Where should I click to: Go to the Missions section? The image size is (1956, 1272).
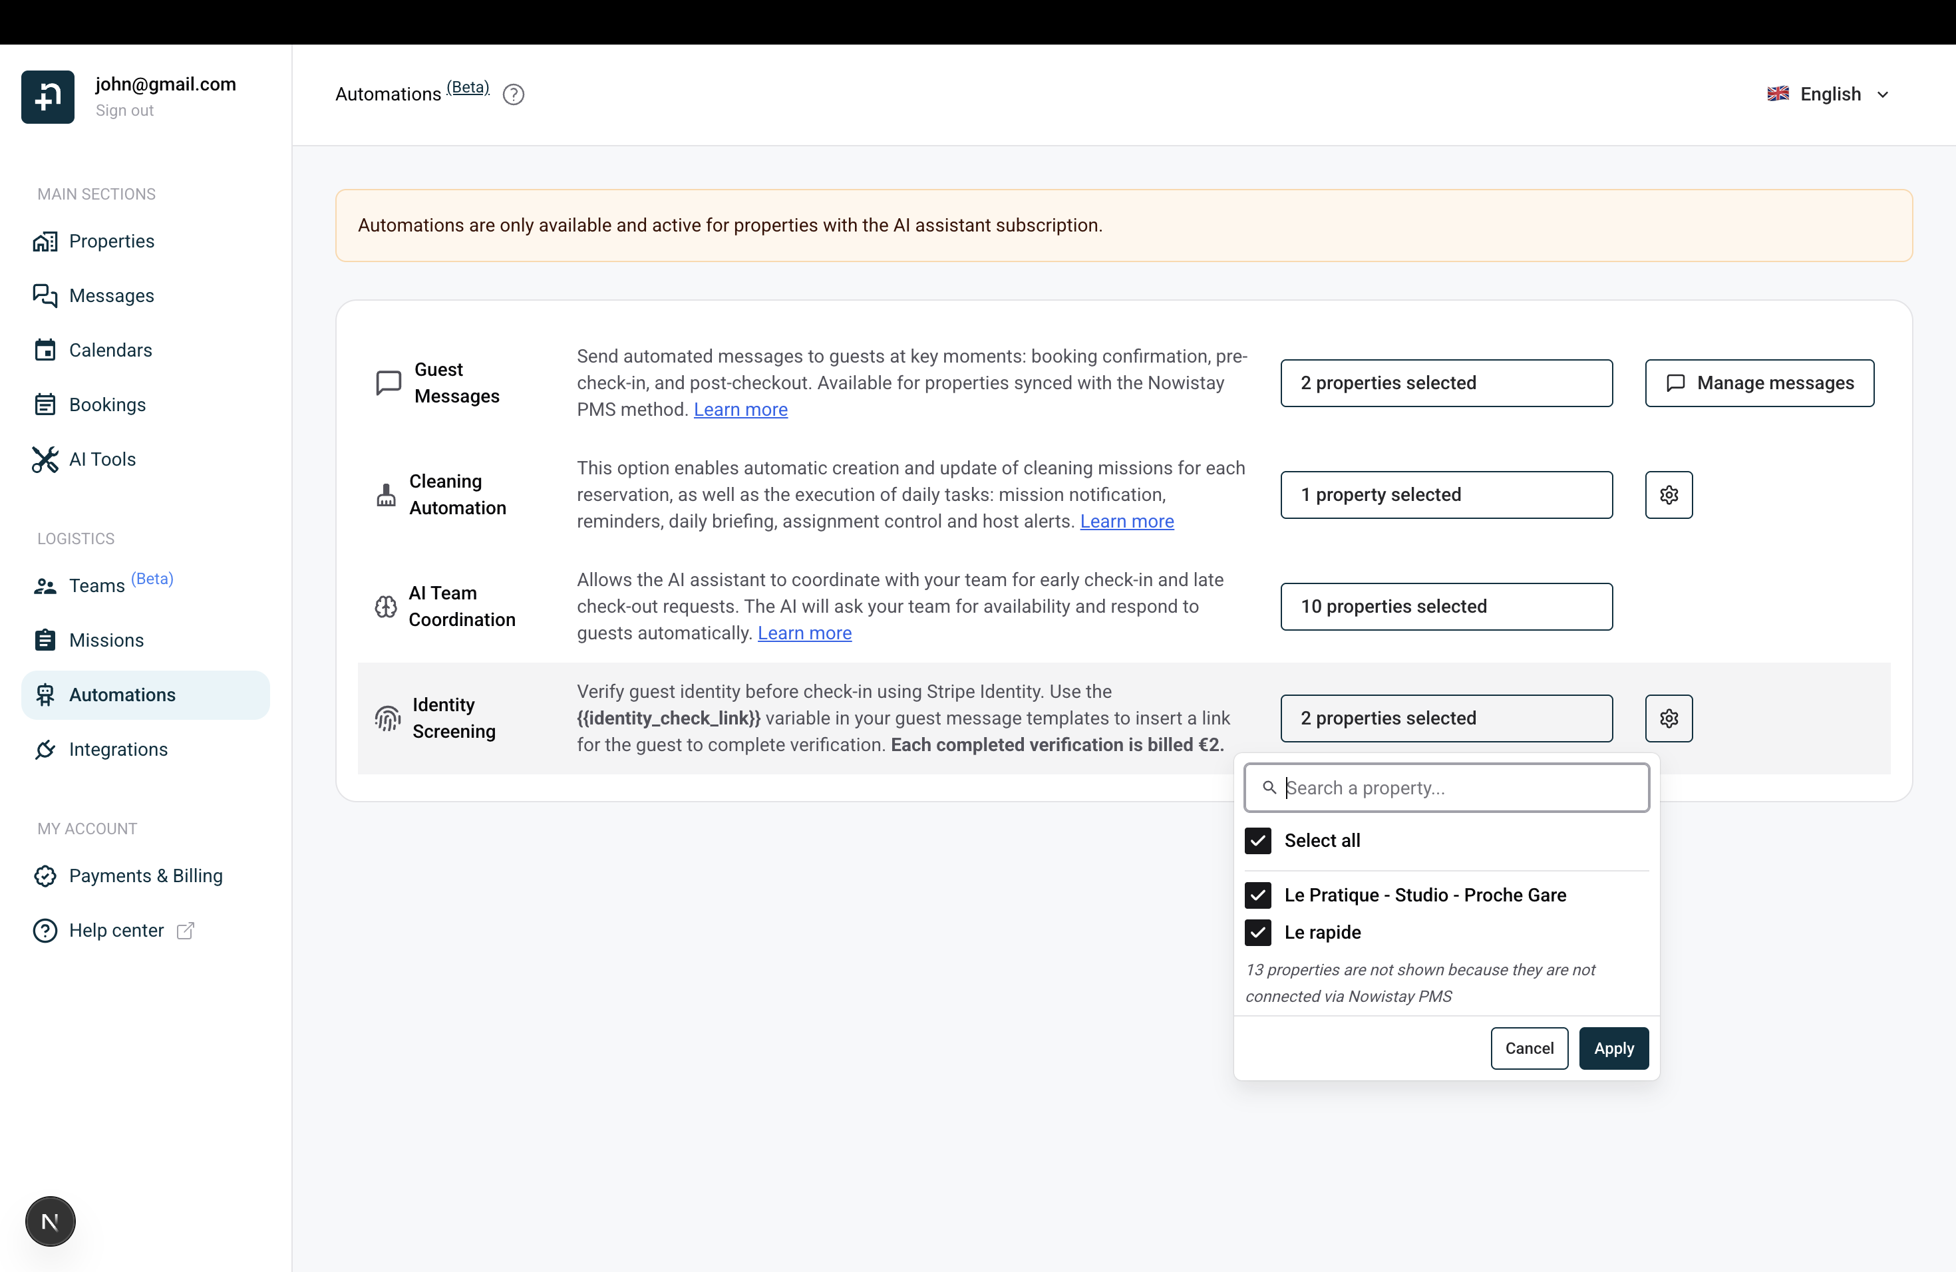[x=106, y=640]
